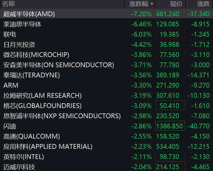Click price 36.988 cell
This screenshot has width=213, height=171.
tap(169, 44)
